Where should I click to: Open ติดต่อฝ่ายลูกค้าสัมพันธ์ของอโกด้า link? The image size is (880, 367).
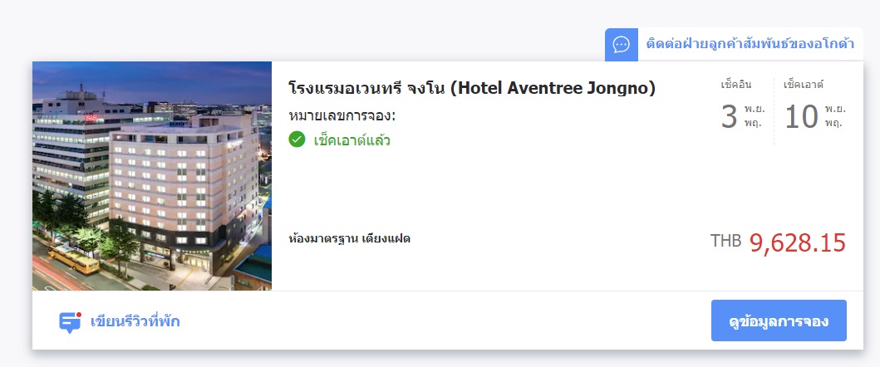coord(750,44)
